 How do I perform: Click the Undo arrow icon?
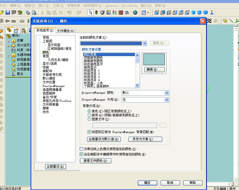click(x=69, y=13)
